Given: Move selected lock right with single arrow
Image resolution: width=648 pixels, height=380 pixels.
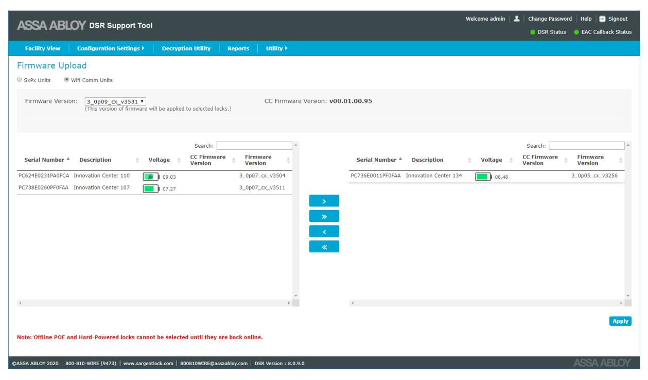Looking at the screenshot, I should [324, 200].
